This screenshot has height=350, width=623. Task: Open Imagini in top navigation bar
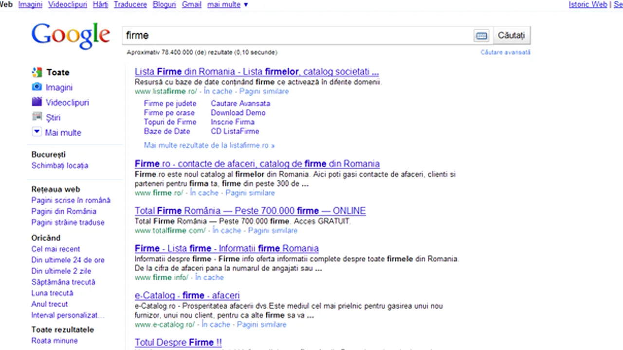[30, 4]
